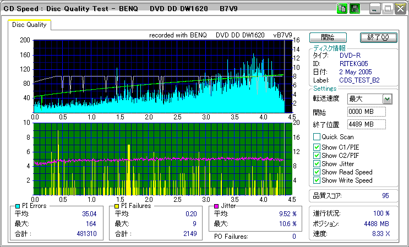Minimize the CD Speed window
This screenshot has width=409, height=247.
(x=375, y=9)
